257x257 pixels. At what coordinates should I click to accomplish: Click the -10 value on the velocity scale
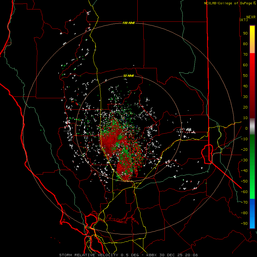click(244, 139)
